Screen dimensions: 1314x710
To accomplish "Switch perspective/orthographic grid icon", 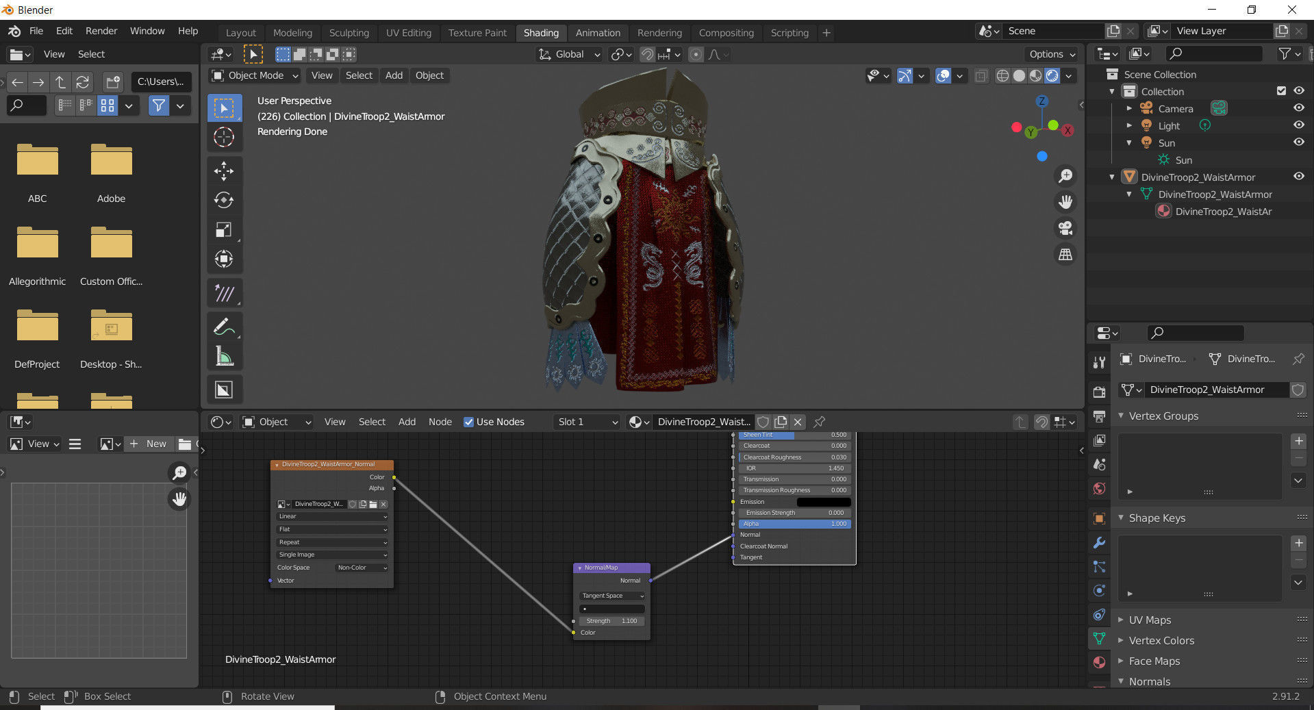I will pos(1065,254).
